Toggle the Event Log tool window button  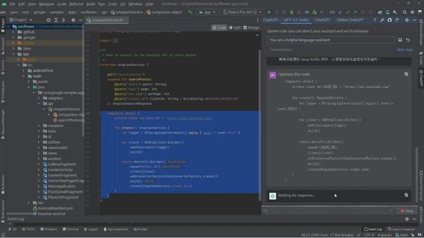pyautogui.click(x=373, y=229)
